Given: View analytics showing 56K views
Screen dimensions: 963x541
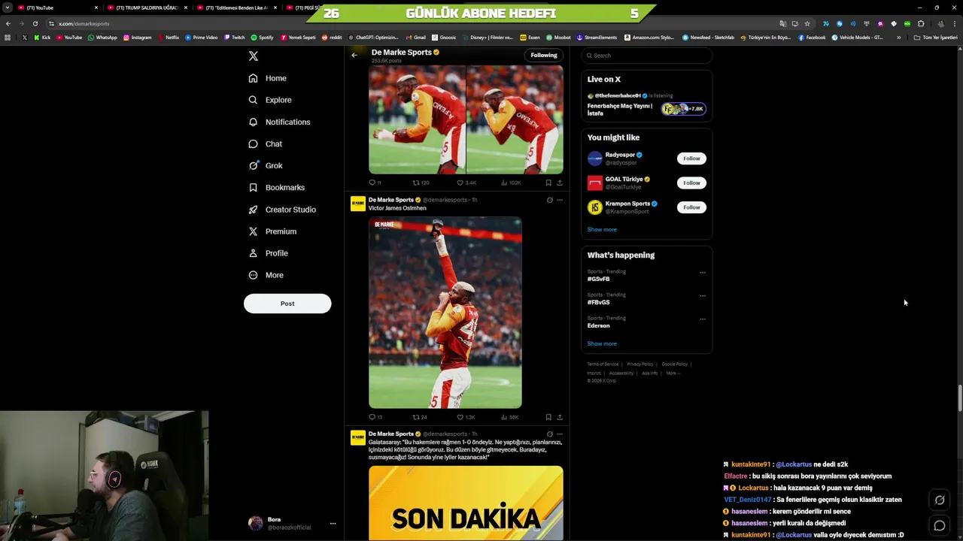Looking at the screenshot, I should tap(510, 417).
